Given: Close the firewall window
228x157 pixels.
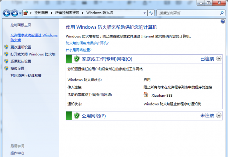Looking at the screenshot, I should pyautogui.click(x=219, y=3).
